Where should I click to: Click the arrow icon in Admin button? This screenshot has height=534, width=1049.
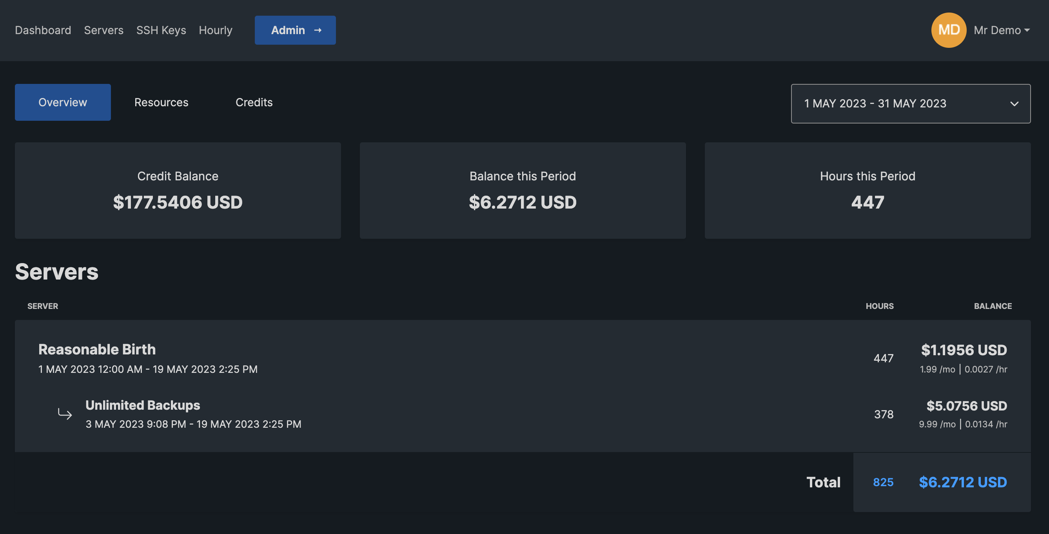[x=318, y=30]
